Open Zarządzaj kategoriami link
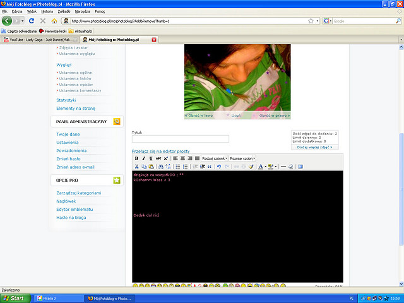The height and width of the screenshot is (303, 404). pos(78,193)
